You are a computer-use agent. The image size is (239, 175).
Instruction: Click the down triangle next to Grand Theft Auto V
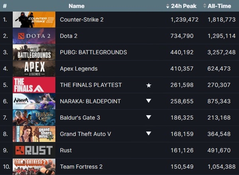(x=149, y=134)
